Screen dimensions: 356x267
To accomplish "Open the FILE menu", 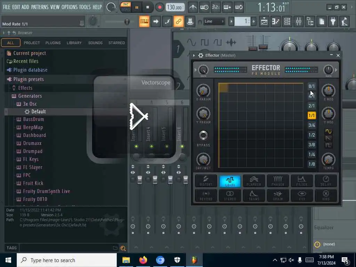I will (x=7, y=7).
